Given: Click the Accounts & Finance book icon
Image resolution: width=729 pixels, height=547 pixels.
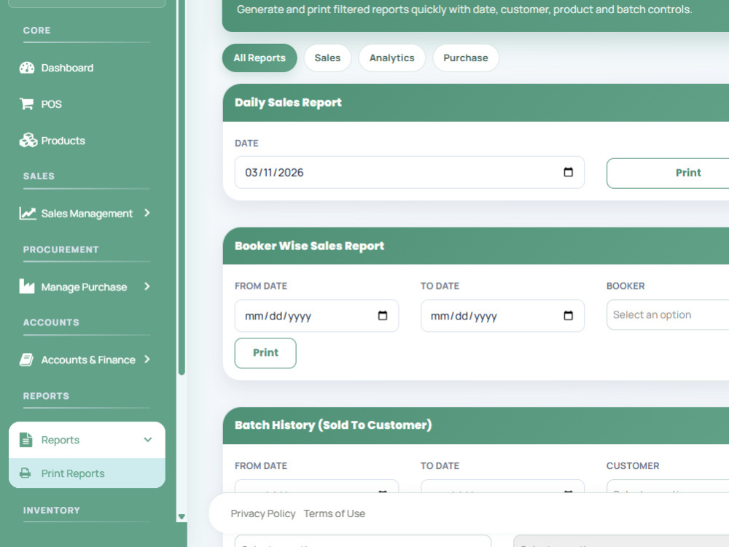Looking at the screenshot, I should click(x=26, y=360).
